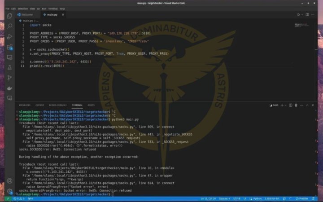Open the Testing flask view
323x202 pixels.
tap(9, 67)
